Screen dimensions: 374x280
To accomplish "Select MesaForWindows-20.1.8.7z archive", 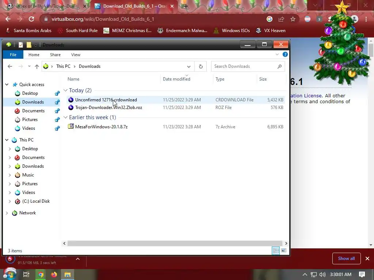I will [x=175, y=127].
